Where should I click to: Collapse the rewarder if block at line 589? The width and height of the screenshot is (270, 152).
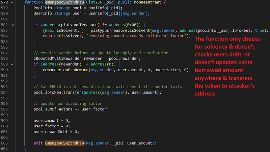point(12,64)
